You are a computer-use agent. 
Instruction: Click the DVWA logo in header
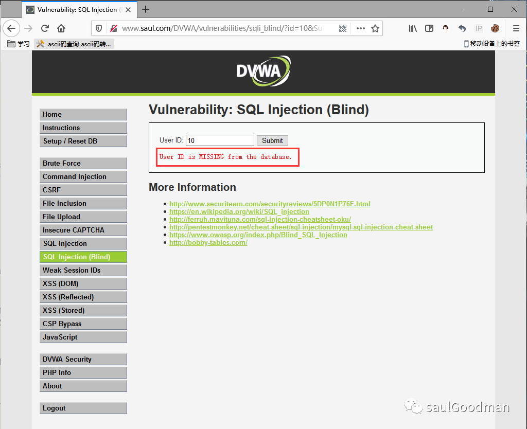pyautogui.click(x=263, y=71)
